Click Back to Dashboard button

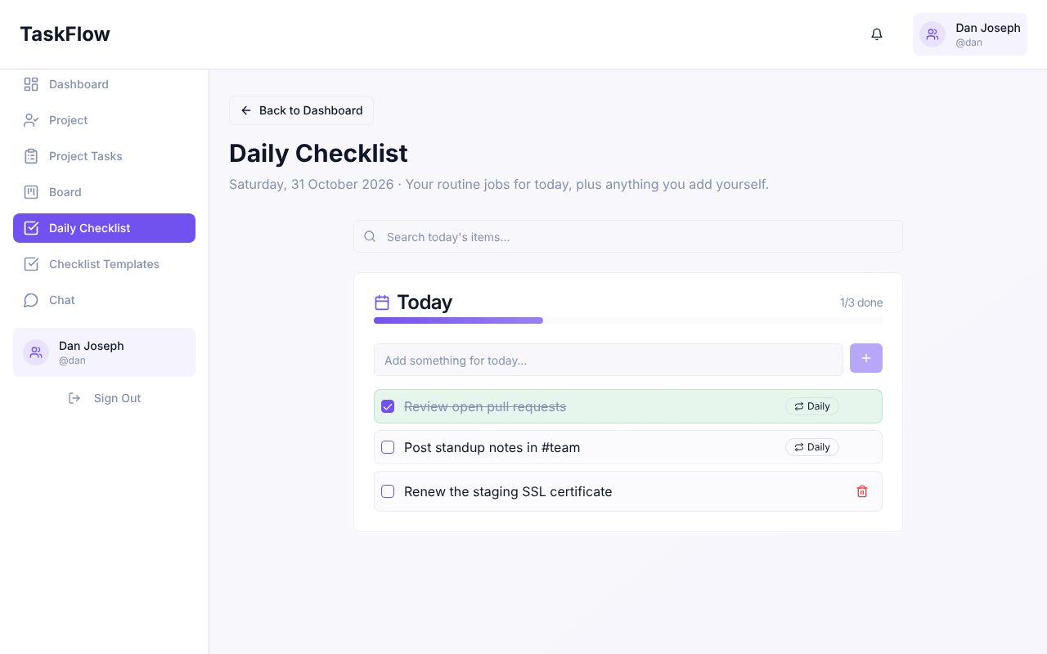click(x=301, y=110)
